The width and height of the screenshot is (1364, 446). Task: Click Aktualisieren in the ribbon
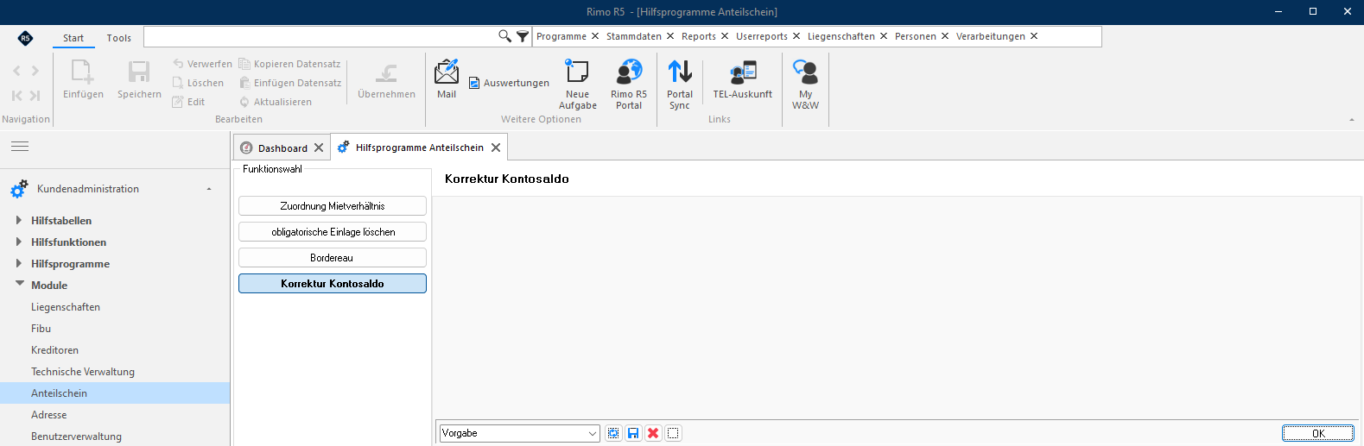point(276,102)
